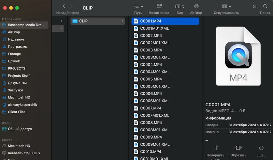Open the View mode switcher dropdown
Image resolution: width=273 pixels, height=160 pixels.
point(179,6)
